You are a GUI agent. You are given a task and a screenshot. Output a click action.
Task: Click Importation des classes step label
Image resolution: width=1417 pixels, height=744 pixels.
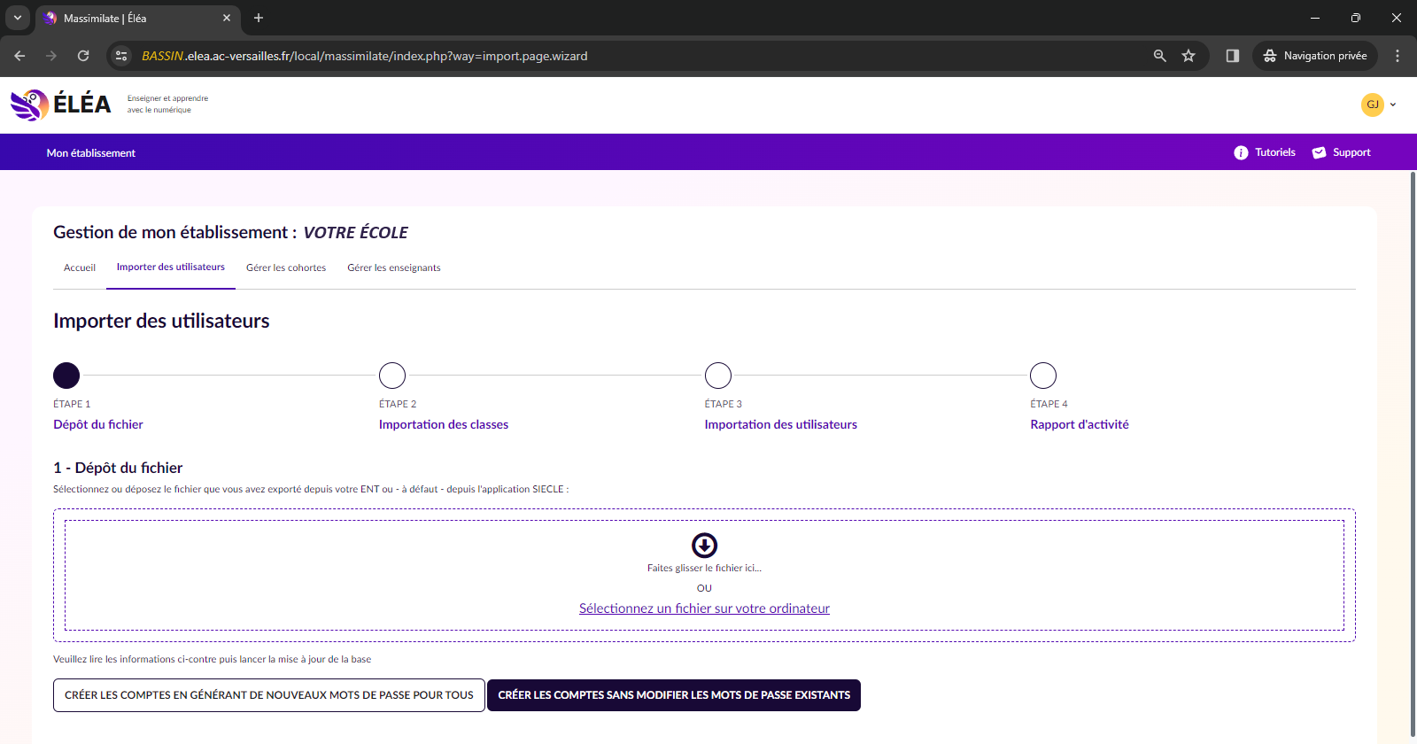444,424
